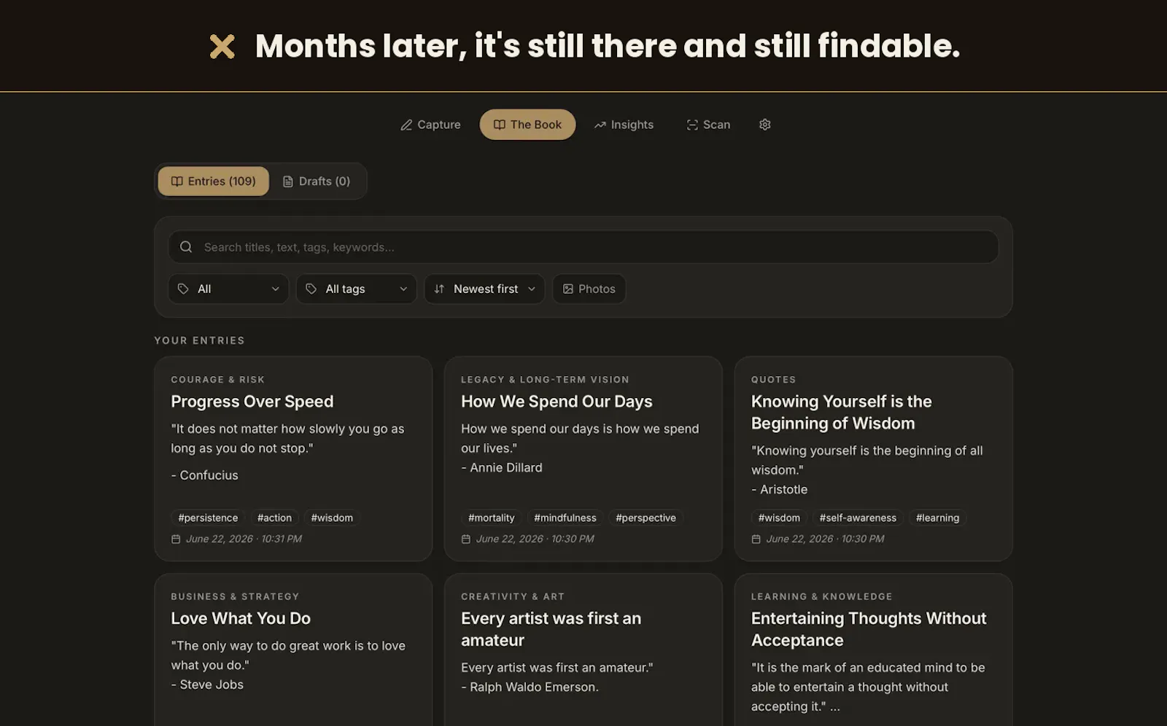The height and width of the screenshot is (726, 1167).
Task: Open the All category dropdown
Action: pyautogui.click(x=228, y=289)
